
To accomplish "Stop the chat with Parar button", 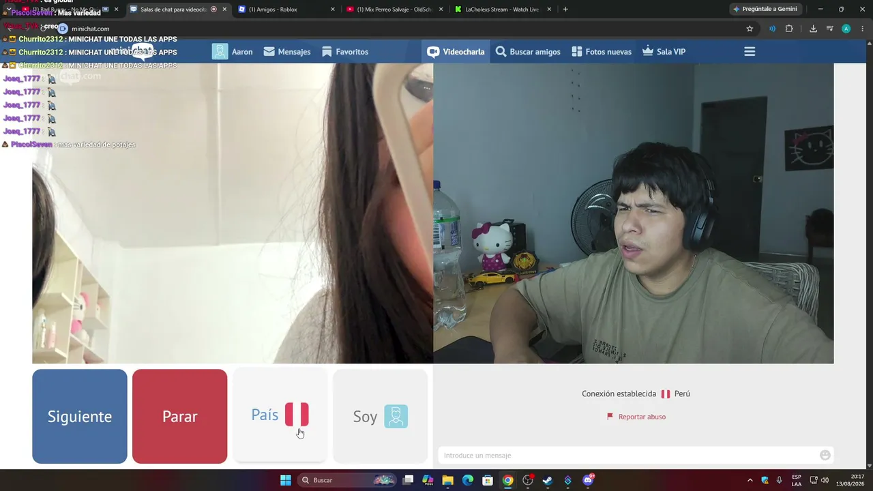I will (x=179, y=417).
